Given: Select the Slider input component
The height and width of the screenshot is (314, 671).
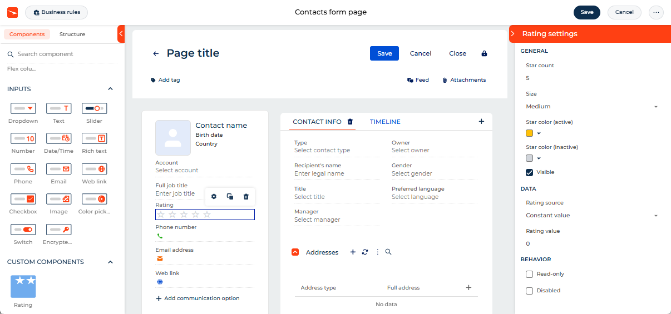Looking at the screenshot, I should coord(94,113).
